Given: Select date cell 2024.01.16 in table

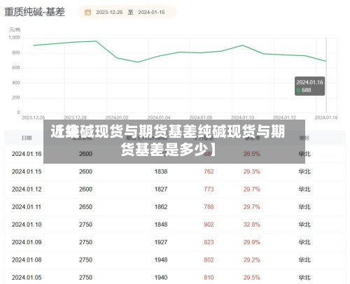Looking at the screenshot, I should click(x=27, y=154).
